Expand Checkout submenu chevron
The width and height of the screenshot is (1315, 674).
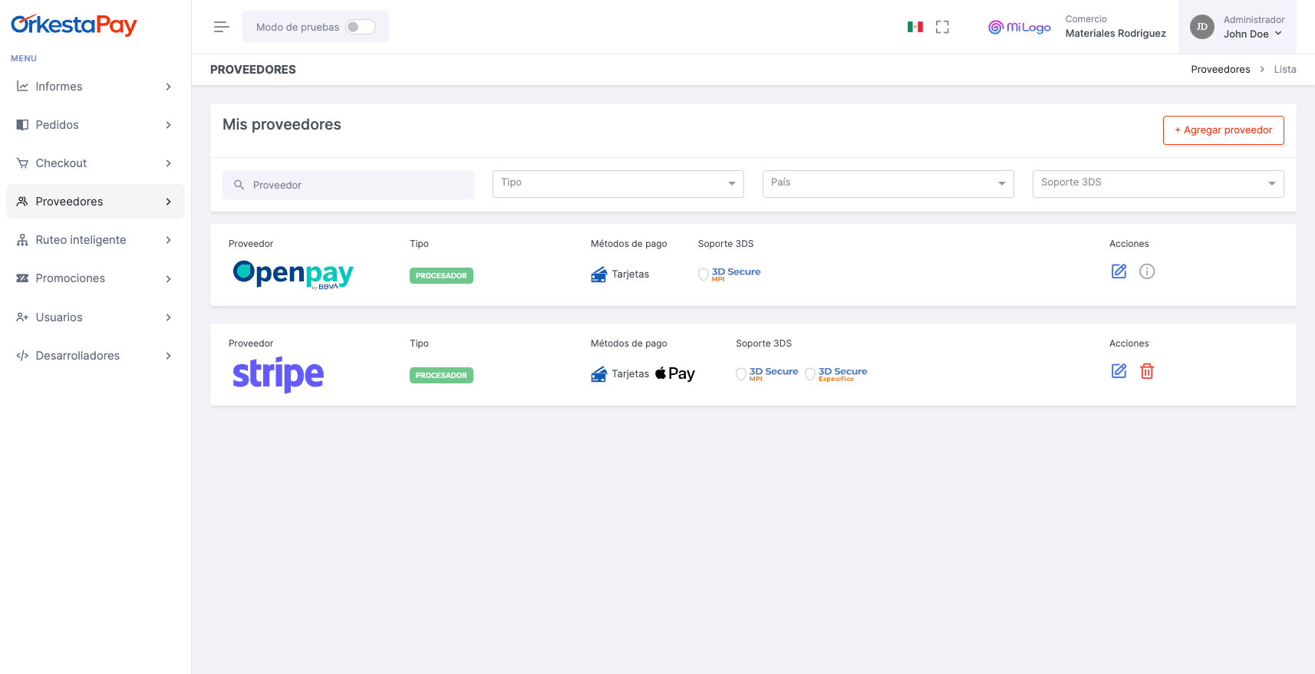pos(169,163)
